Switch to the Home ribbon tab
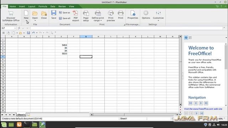 [13, 6]
